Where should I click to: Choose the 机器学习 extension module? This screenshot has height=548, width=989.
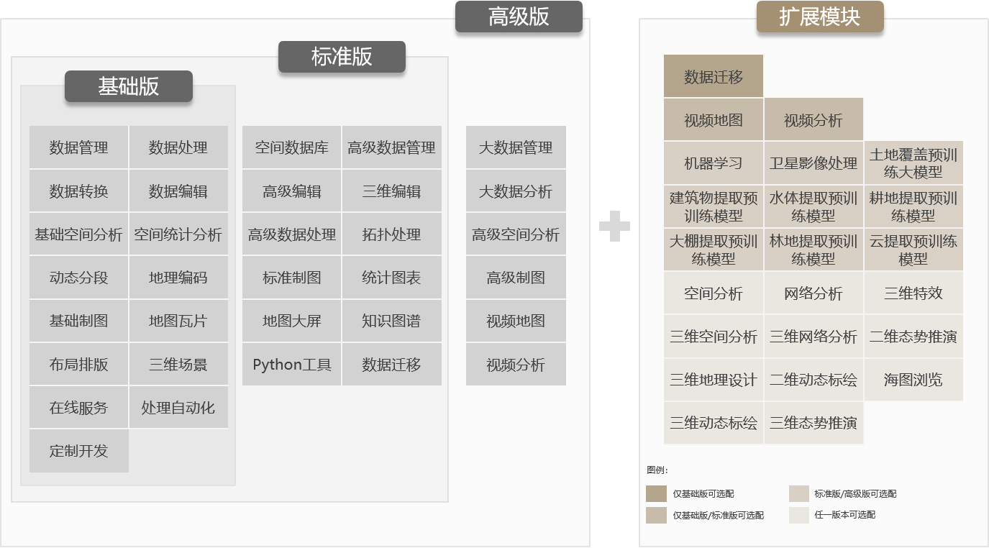713,163
